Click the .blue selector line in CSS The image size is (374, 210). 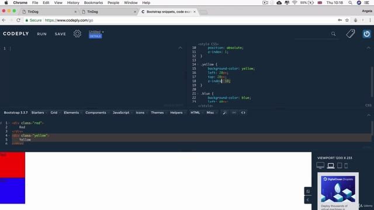click(x=207, y=93)
